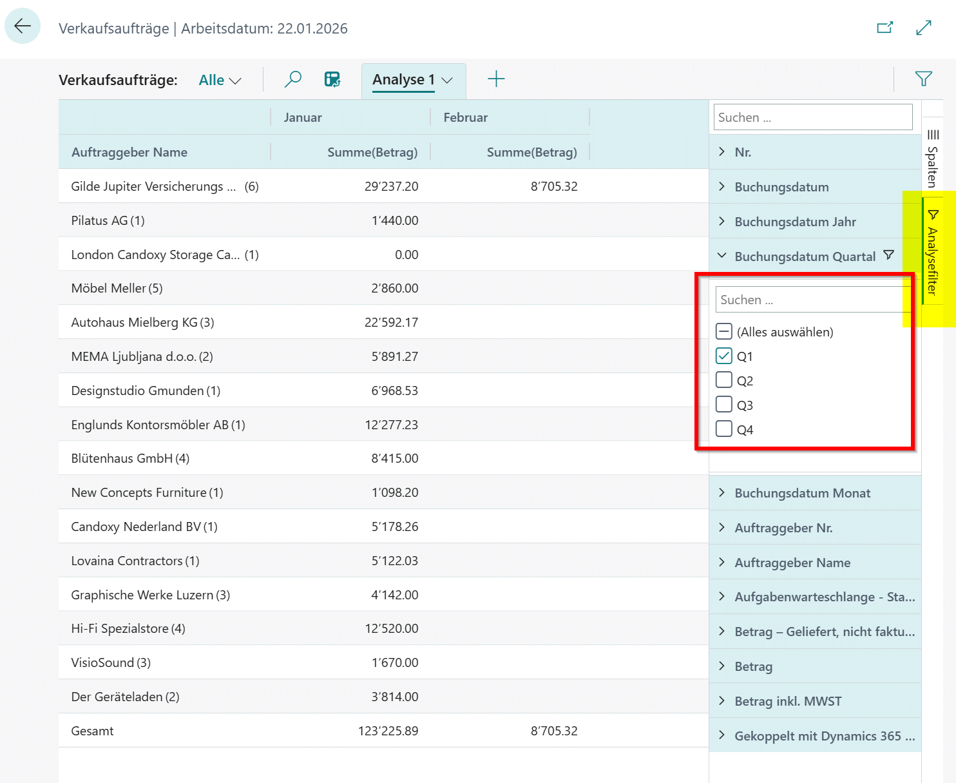Click the back arrow button
The width and height of the screenshot is (956, 783).
pyautogui.click(x=23, y=26)
